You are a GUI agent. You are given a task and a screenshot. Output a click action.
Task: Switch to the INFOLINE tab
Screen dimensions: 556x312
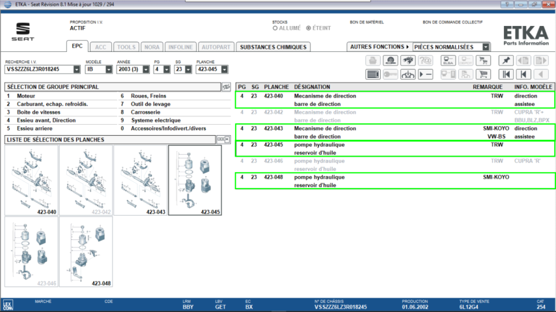tap(180, 47)
